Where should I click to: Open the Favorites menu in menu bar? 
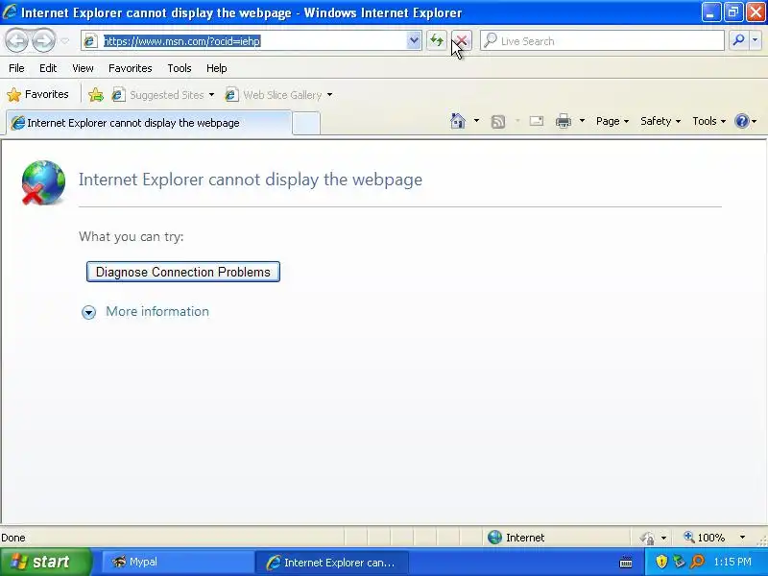pyautogui.click(x=131, y=68)
